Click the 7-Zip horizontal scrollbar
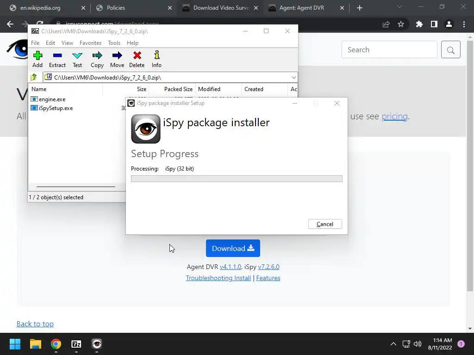Screen dimensions: 474x355 coord(75,187)
